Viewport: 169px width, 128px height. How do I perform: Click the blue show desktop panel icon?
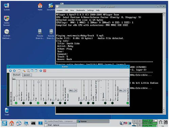pyautogui.click(x=40, y=123)
